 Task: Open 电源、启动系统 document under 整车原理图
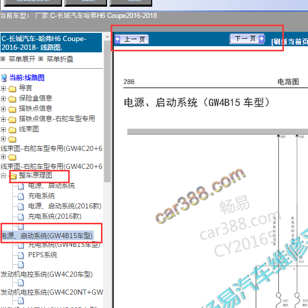[51, 186]
